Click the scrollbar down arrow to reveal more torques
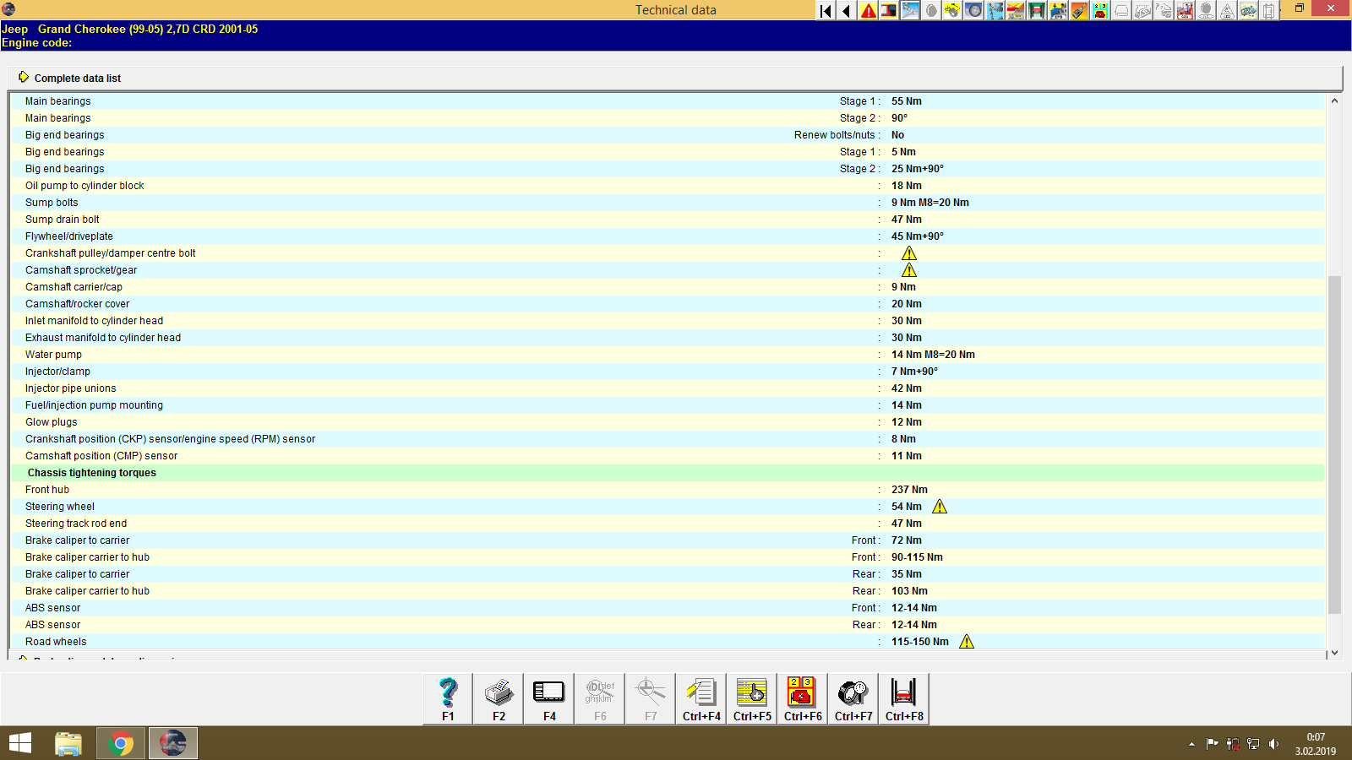Image resolution: width=1352 pixels, height=760 pixels. [1335, 652]
